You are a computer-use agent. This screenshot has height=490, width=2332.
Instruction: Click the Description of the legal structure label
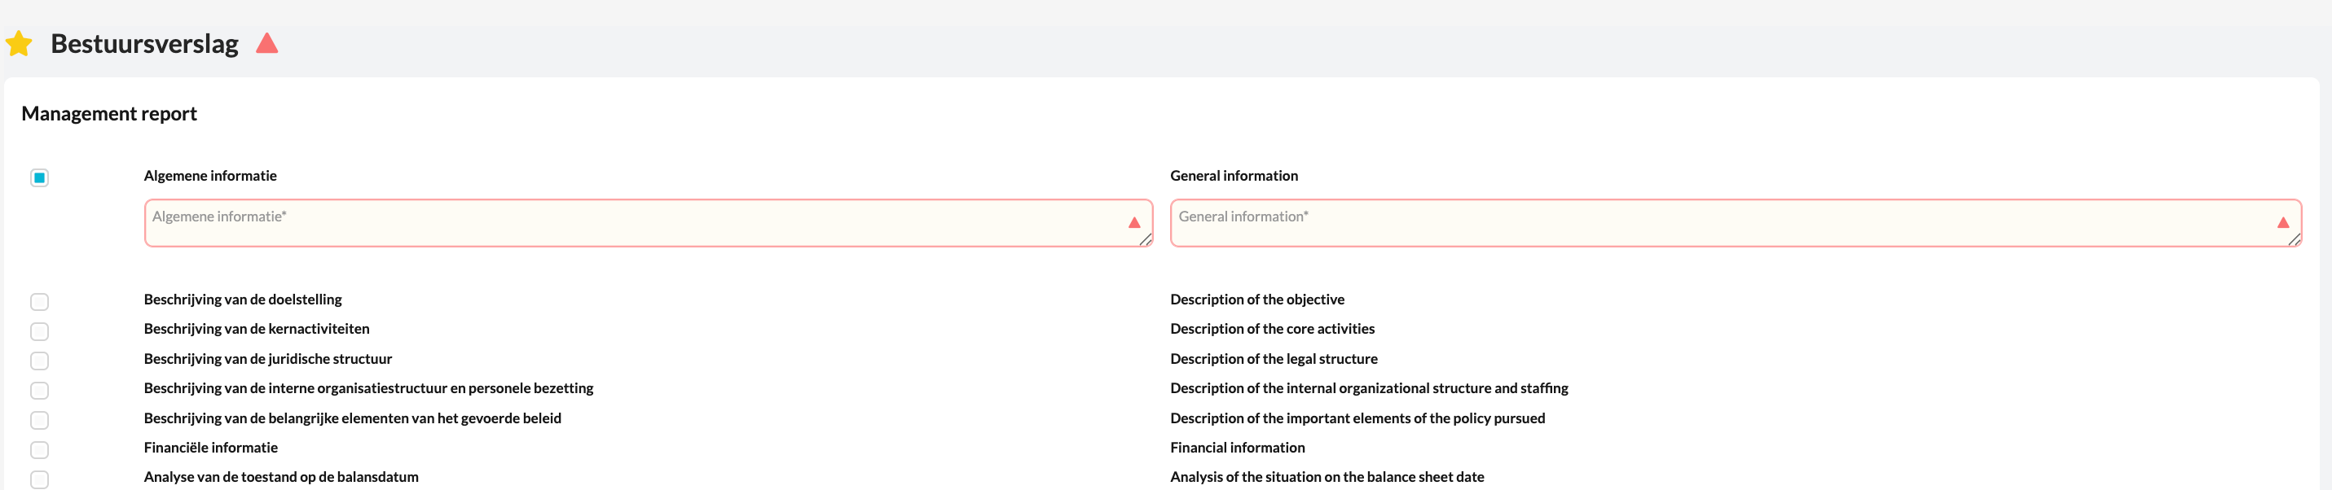coord(1273,359)
